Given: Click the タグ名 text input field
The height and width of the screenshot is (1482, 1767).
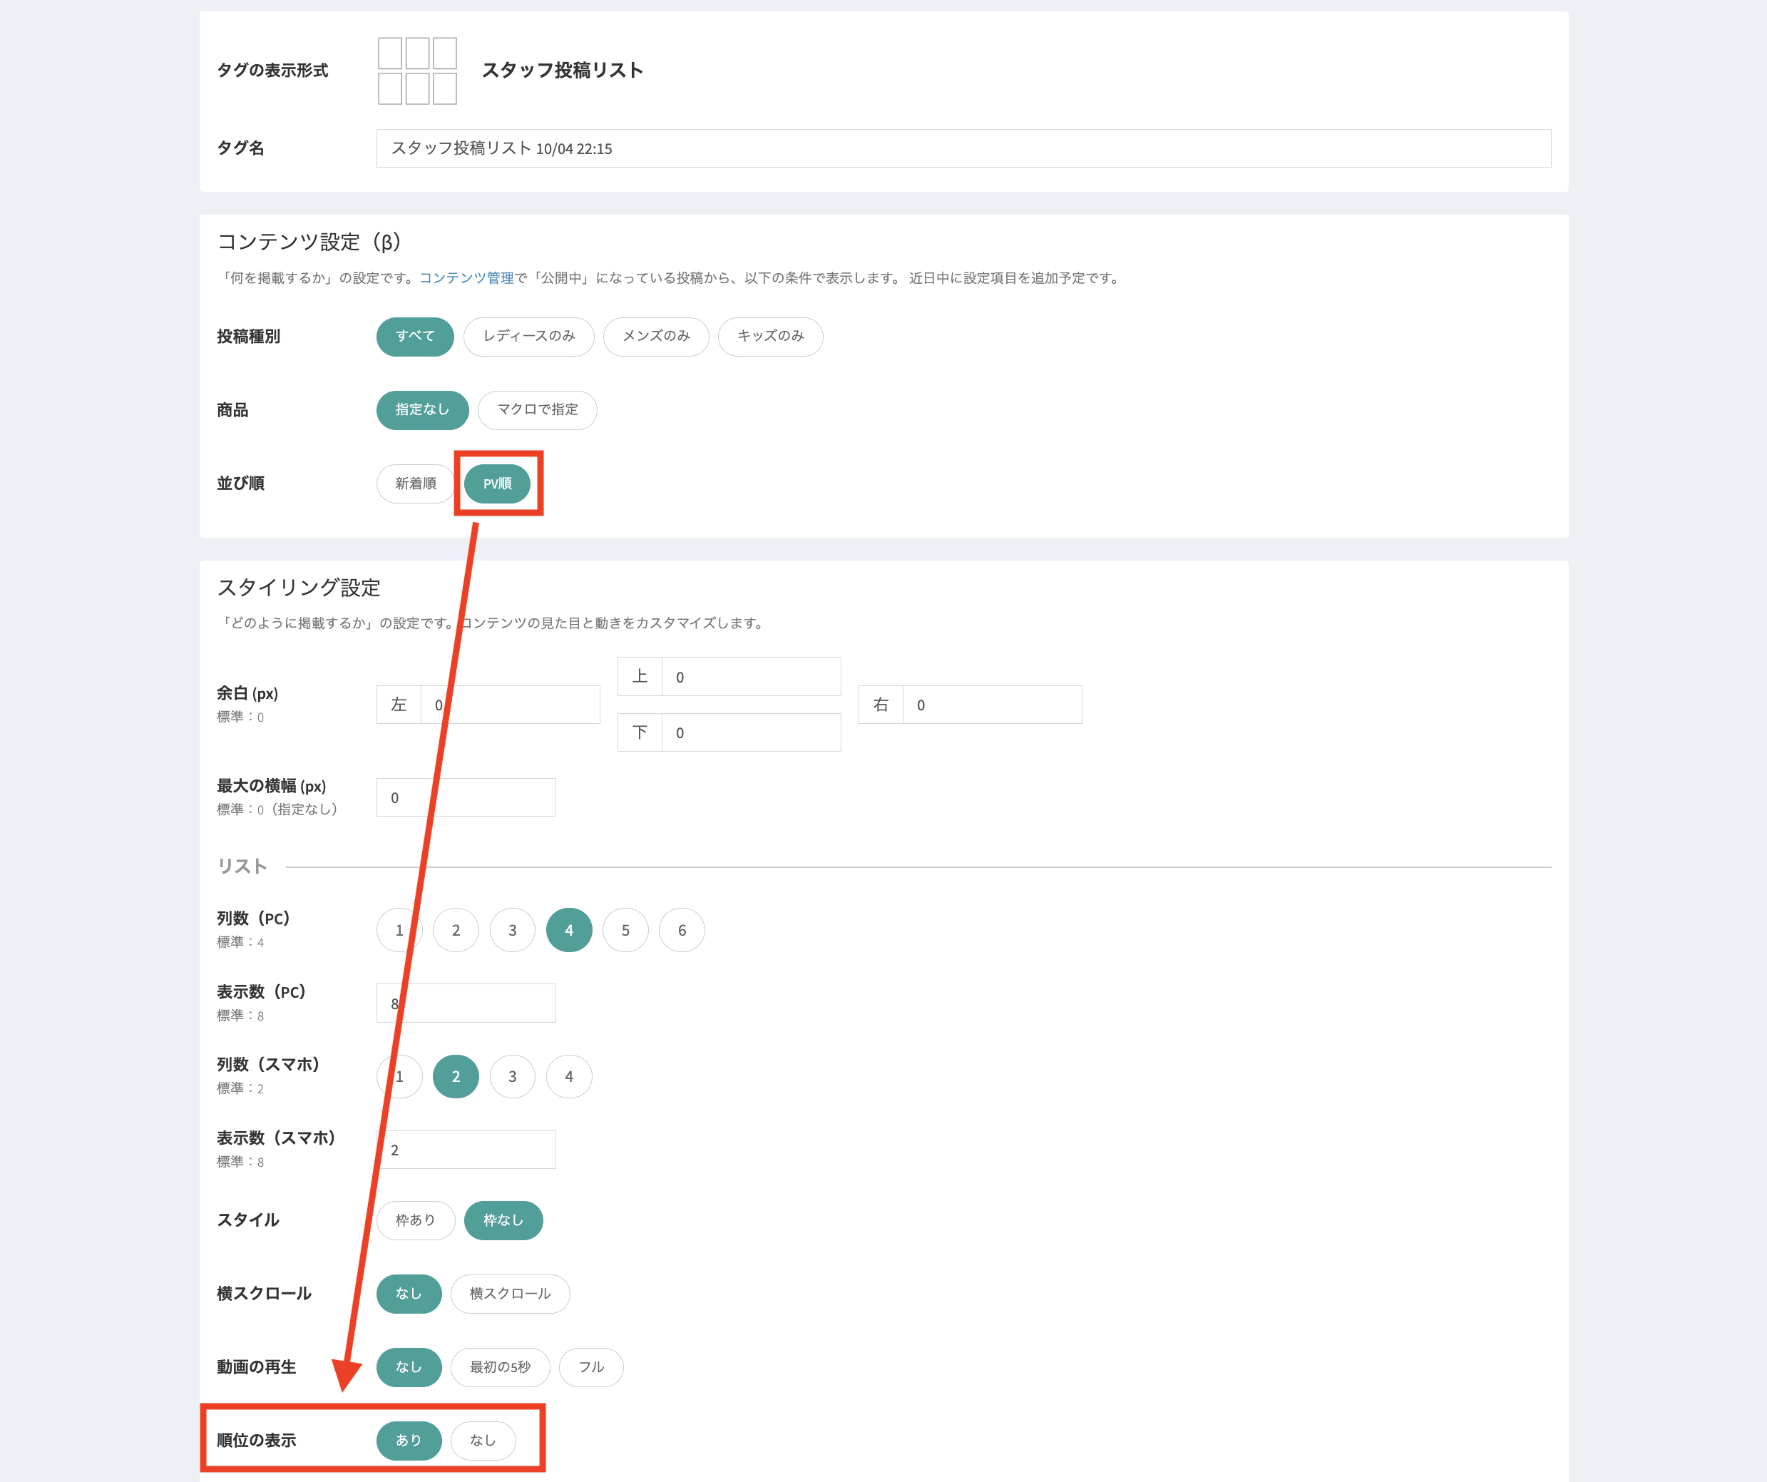Looking at the screenshot, I should click(x=963, y=148).
